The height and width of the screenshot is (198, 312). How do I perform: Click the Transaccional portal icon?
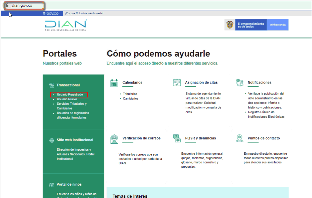pos(52,85)
